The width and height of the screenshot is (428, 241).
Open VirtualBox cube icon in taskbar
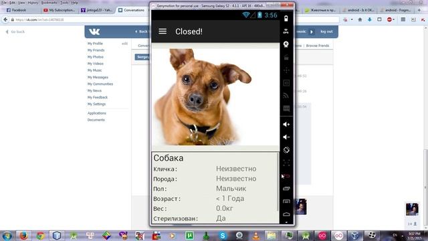[354, 236]
